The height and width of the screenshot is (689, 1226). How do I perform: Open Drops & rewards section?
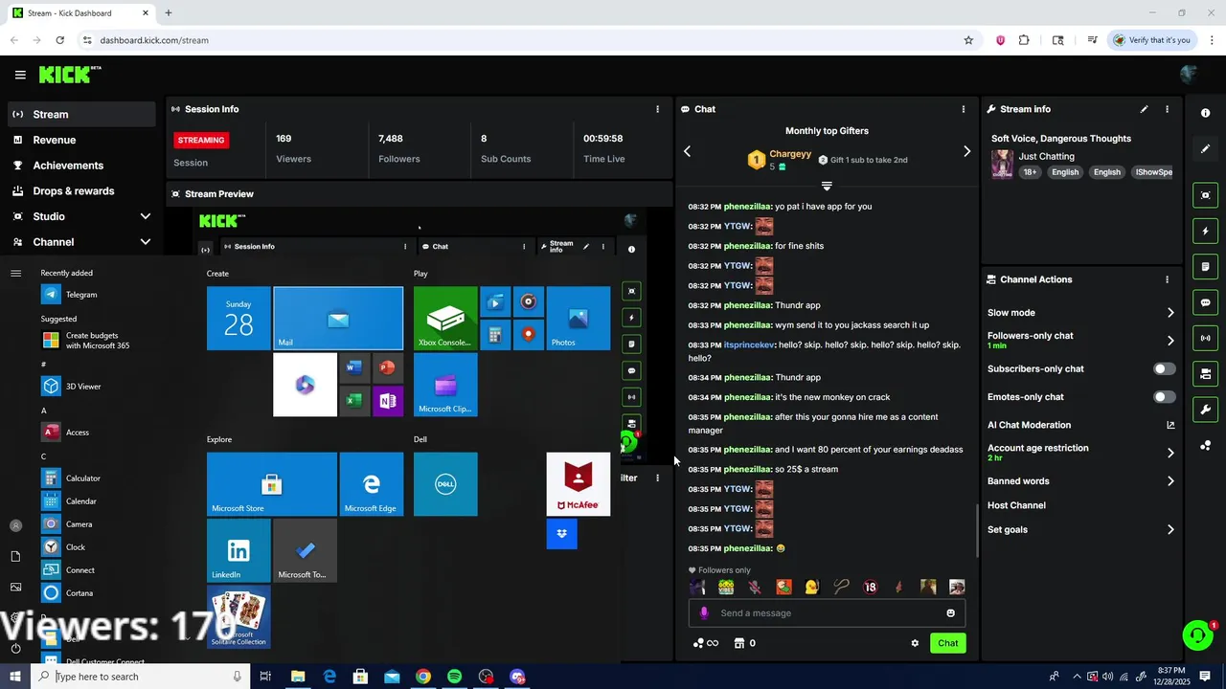73,190
